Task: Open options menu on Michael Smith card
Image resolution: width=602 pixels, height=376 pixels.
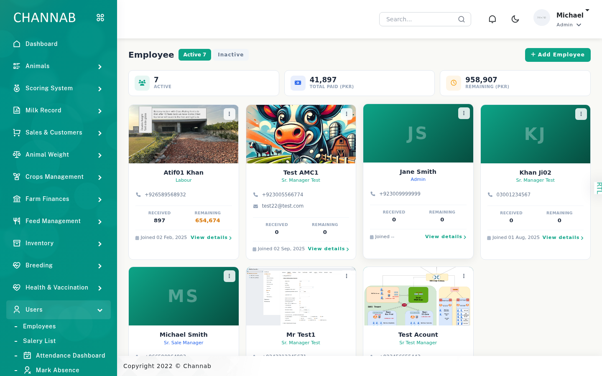Action: pos(229,276)
